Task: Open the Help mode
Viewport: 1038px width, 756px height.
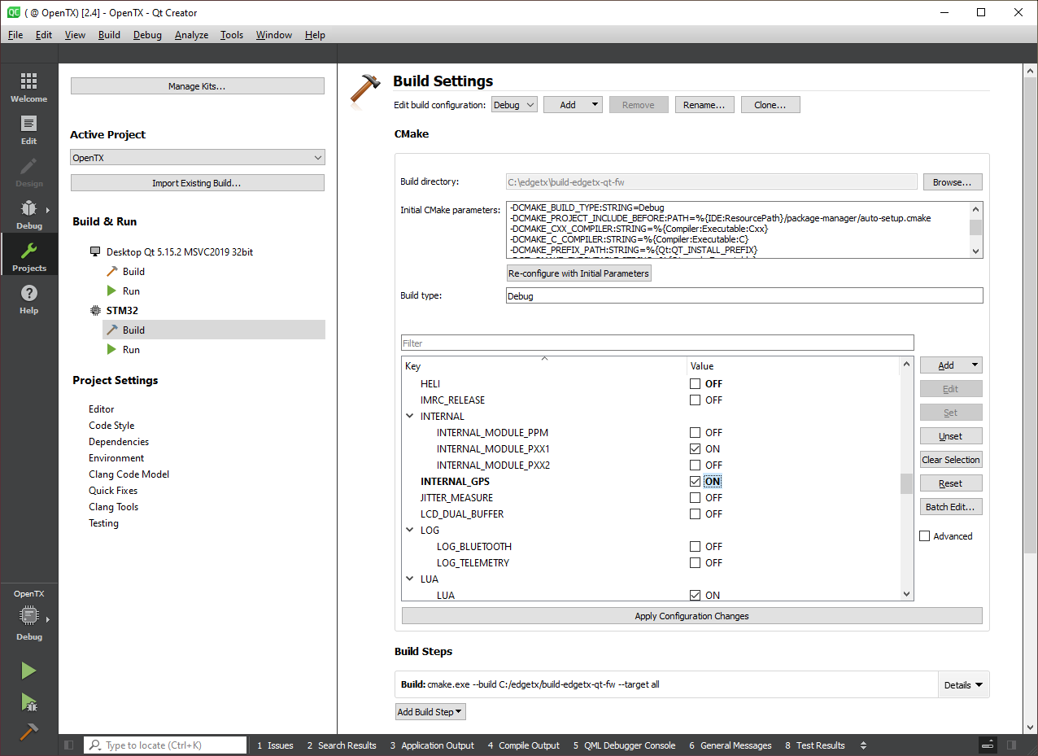Action: tap(28, 299)
